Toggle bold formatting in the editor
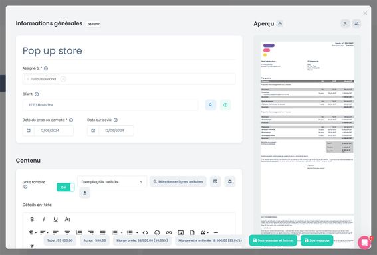377x255 pixels. point(32,219)
